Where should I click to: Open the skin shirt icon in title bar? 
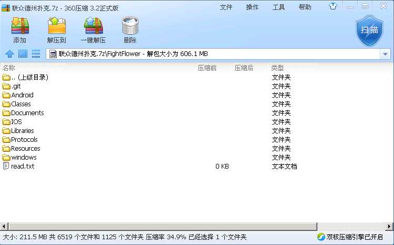tap(333, 6)
